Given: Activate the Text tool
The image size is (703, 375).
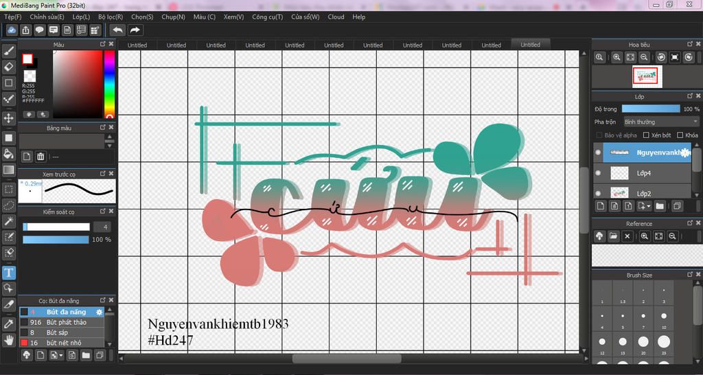Looking at the screenshot, I should (8, 273).
